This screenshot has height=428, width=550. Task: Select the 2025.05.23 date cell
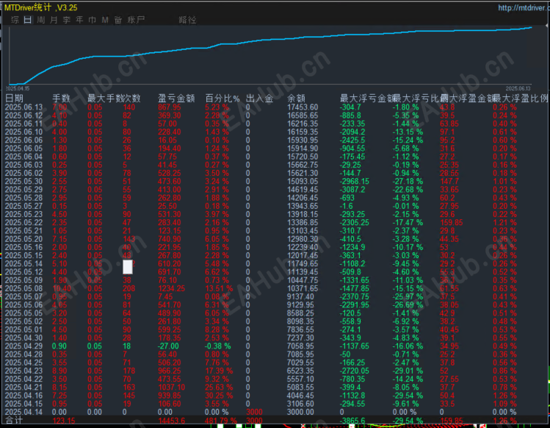(x=23, y=214)
